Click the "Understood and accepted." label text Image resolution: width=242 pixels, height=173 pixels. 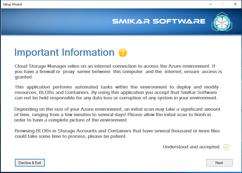click(191, 147)
